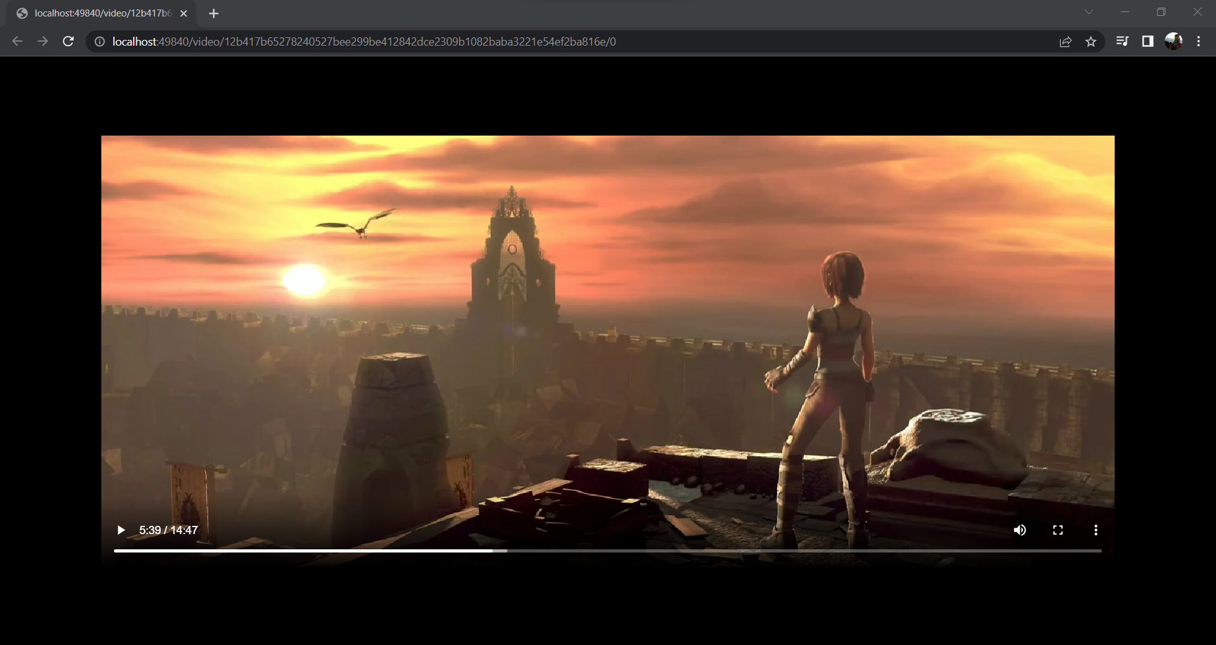This screenshot has width=1216, height=645.
Task: Reload the current page
Action: (x=68, y=42)
